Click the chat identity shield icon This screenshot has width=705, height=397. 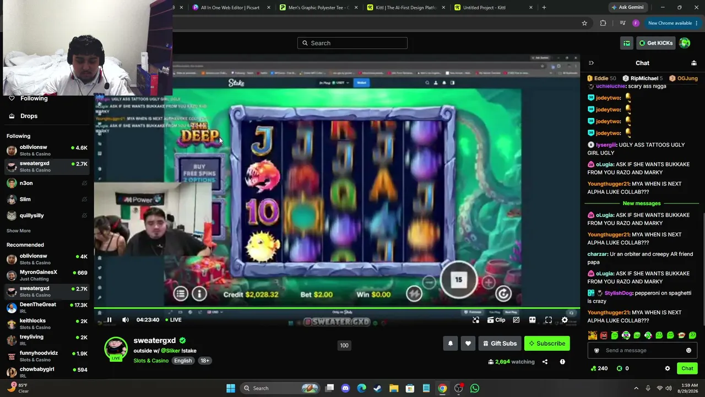[x=596, y=350]
